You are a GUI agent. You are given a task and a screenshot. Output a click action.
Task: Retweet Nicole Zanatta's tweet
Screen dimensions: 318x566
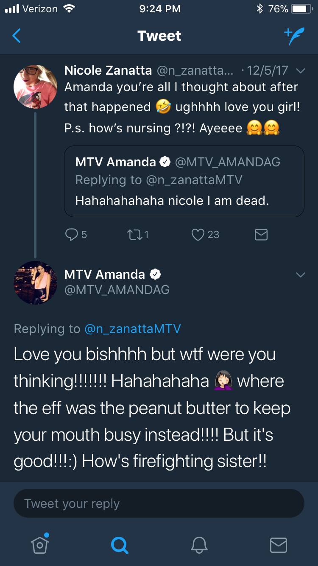tap(133, 235)
